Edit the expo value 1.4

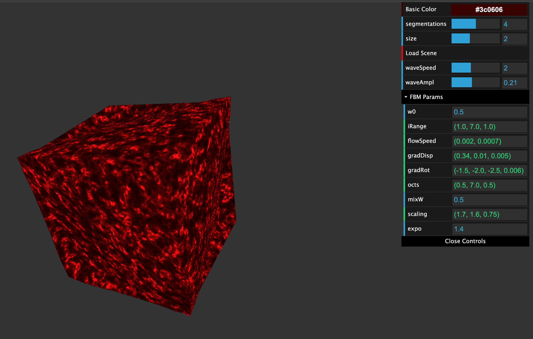coord(490,229)
